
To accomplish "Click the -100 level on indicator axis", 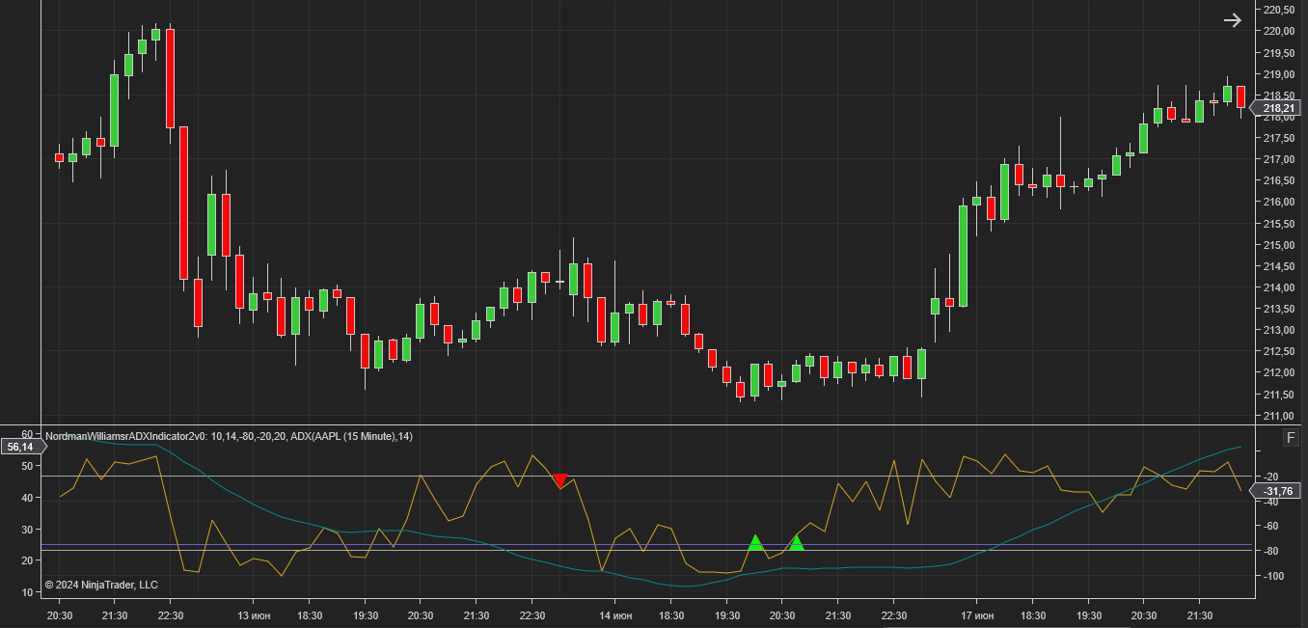I will 1272,576.
